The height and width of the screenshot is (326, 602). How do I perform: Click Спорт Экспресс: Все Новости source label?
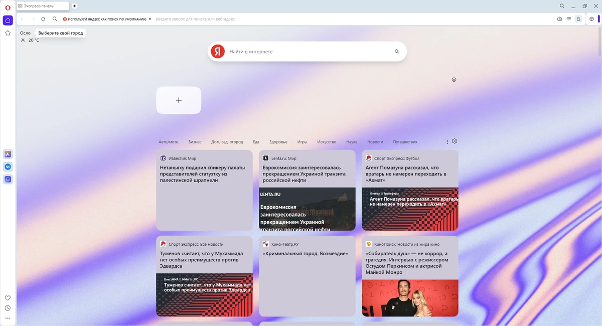(196, 244)
